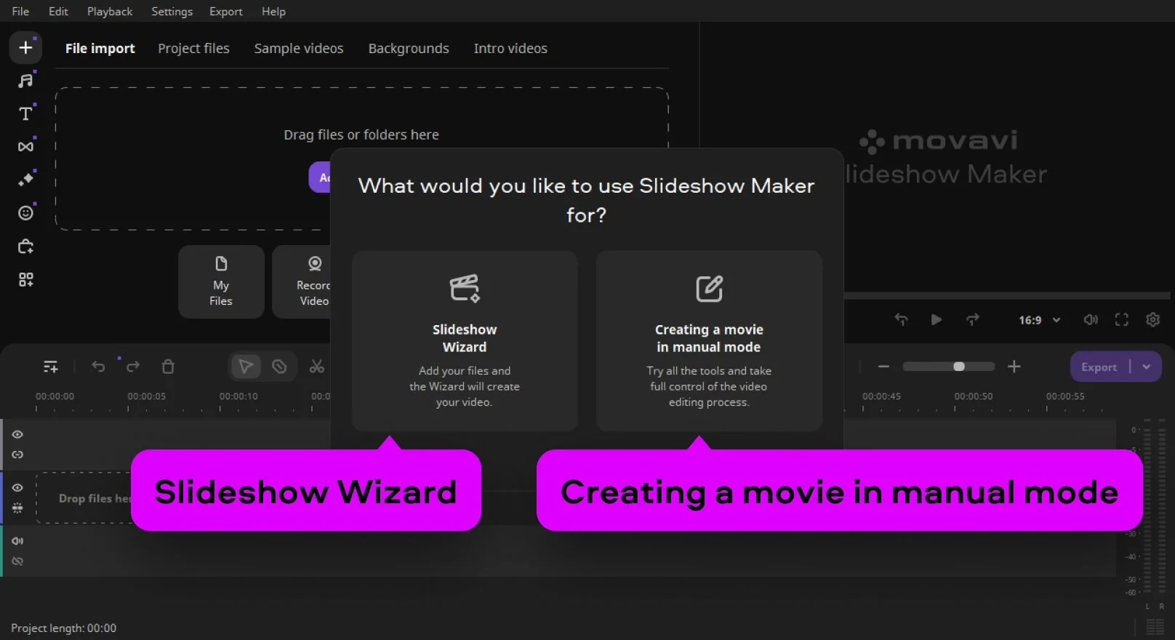1175x640 pixels.
Task: Click the 'Project length: 00:00' status text
Action: pyautogui.click(x=63, y=628)
